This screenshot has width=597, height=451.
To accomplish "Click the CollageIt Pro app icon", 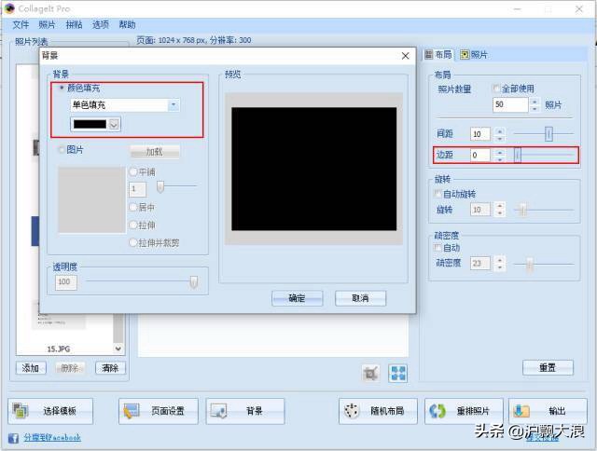I will tap(9, 8).
